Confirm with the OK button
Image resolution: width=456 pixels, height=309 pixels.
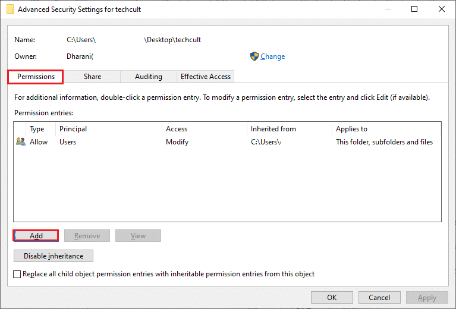[332, 297]
